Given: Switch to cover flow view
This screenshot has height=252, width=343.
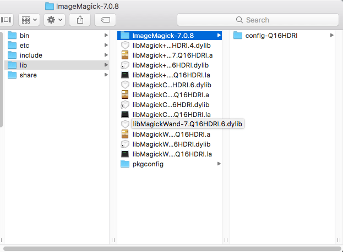Looking at the screenshot, I should pyautogui.click(x=6, y=20).
